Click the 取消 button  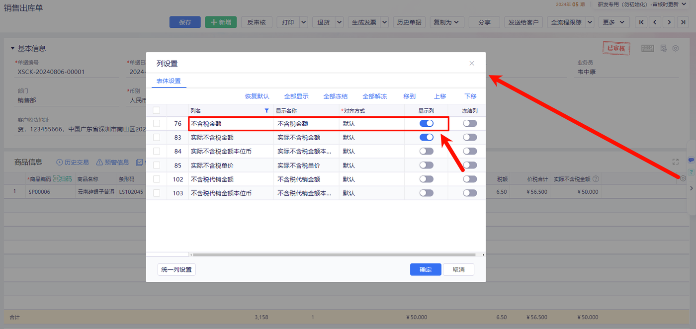(x=458, y=269)
